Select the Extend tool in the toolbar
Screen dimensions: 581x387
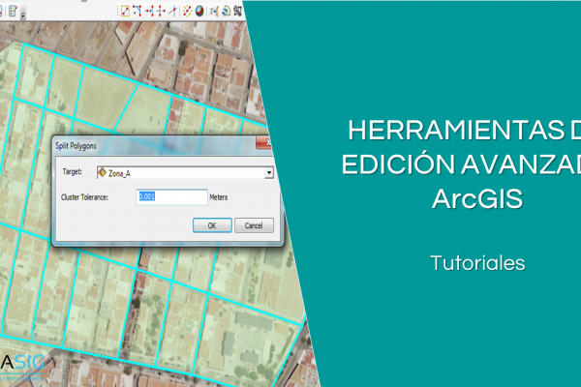[149, 11]
